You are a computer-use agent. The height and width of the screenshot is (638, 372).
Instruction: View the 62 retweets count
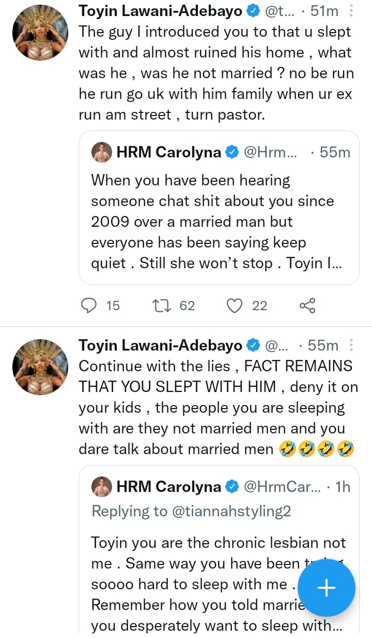click(x=187, y=306)
